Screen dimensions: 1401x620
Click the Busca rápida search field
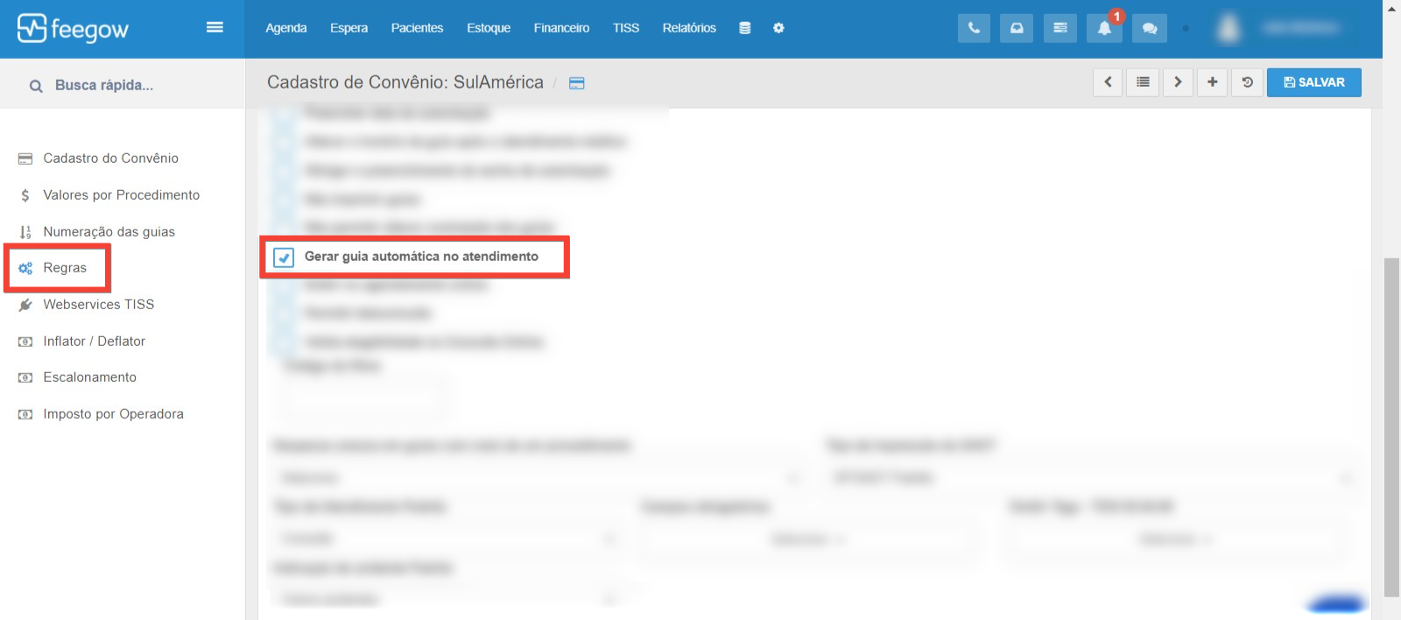pyautogui.click(x=122, y=85)
